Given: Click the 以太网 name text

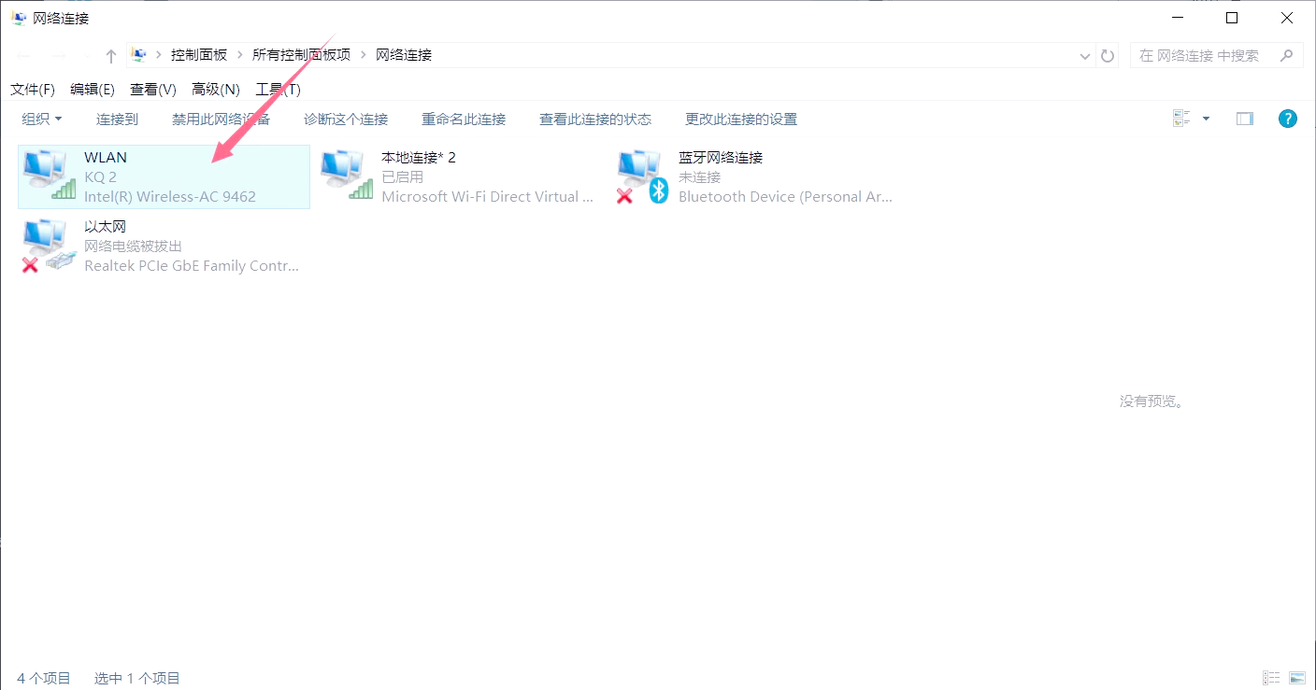Looking at the screenshot, I should click(105, 226).
